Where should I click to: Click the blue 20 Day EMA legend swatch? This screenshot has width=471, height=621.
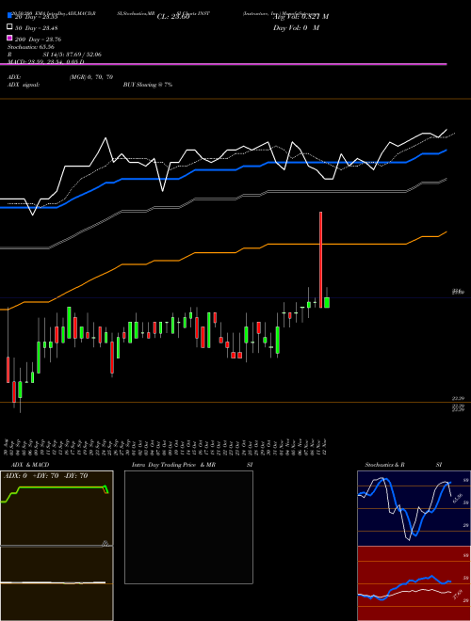(x=10, y=16)
